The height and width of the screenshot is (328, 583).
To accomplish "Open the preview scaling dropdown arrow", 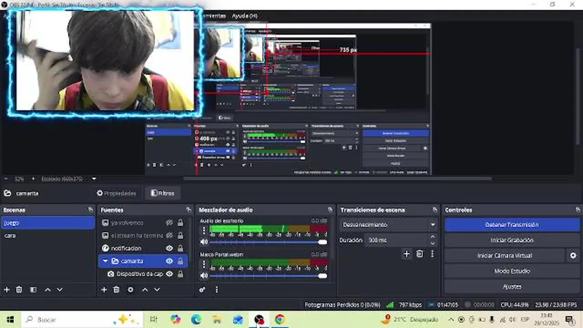I will coord(94,179).
